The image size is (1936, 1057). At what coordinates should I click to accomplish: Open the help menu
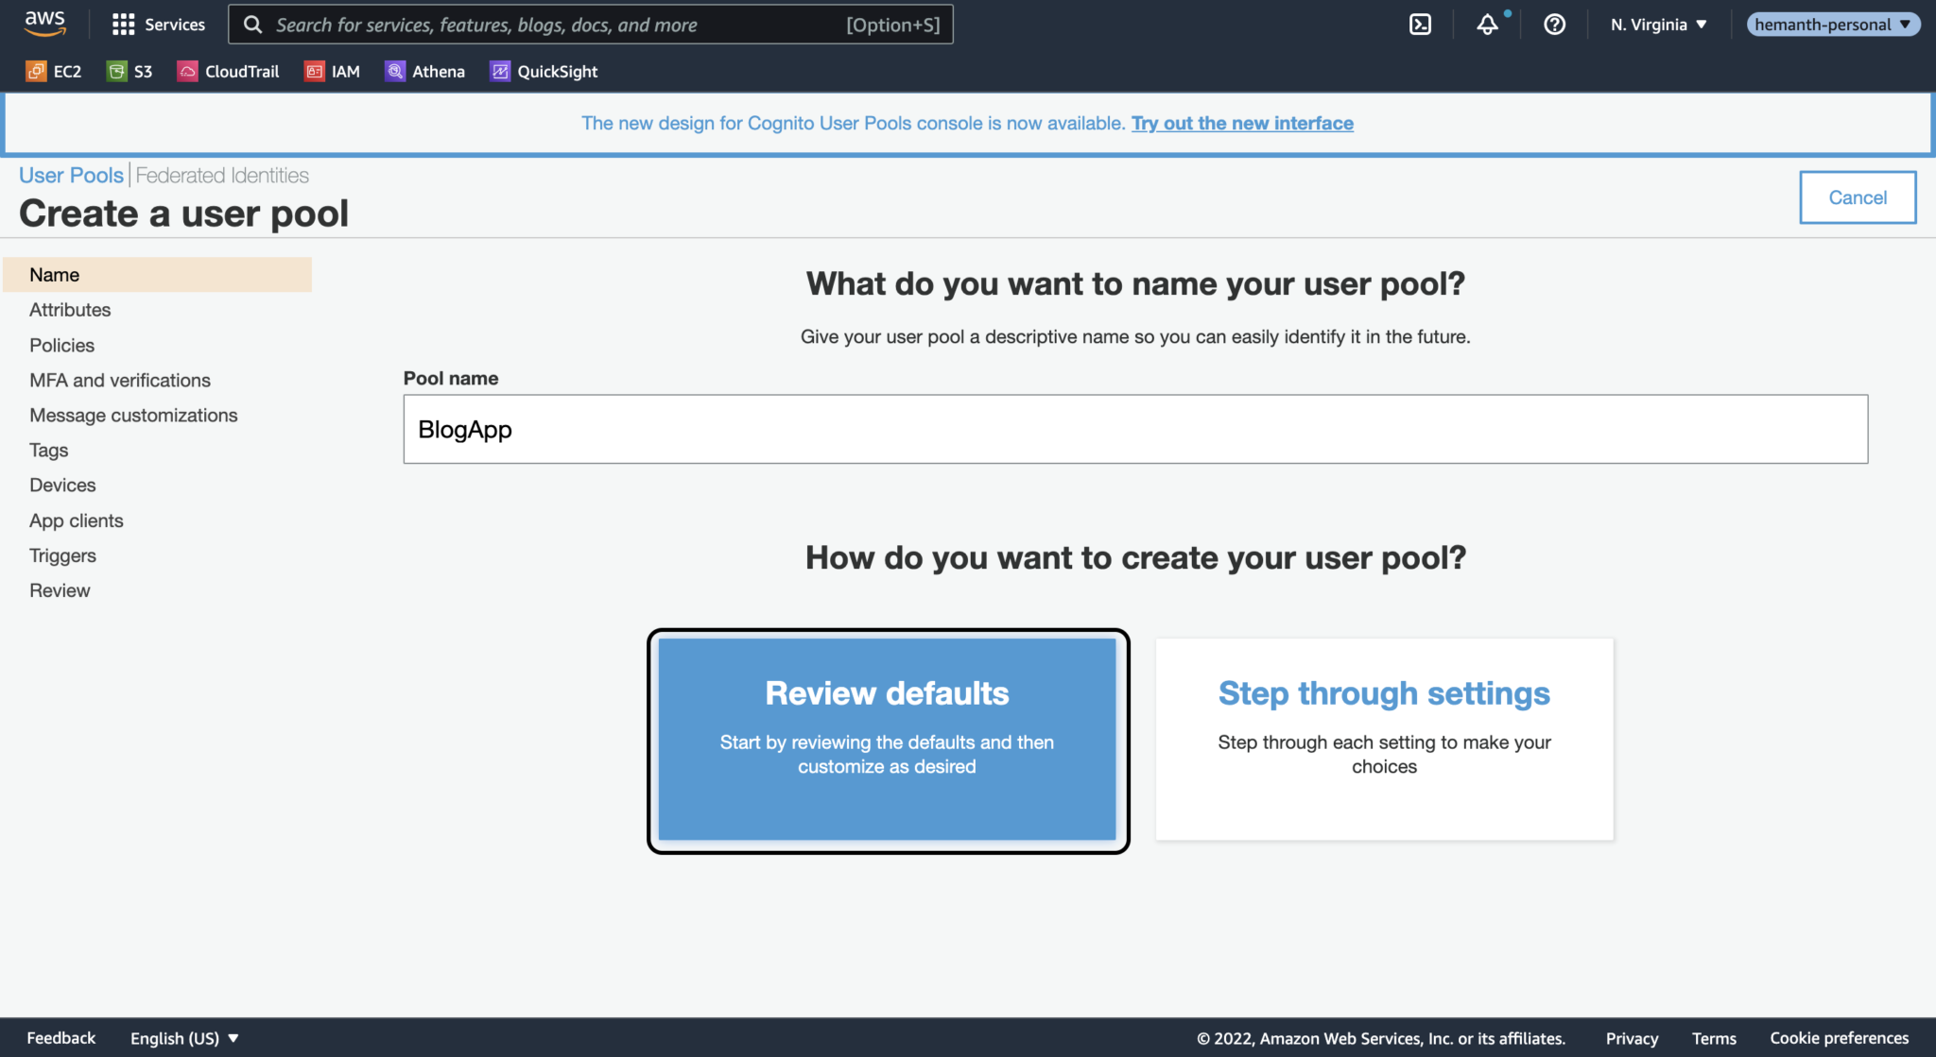1554,25
